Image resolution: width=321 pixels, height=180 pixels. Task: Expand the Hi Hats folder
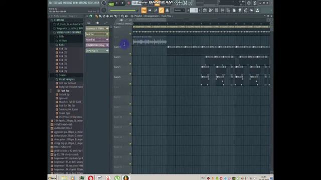tap(61, 40)
